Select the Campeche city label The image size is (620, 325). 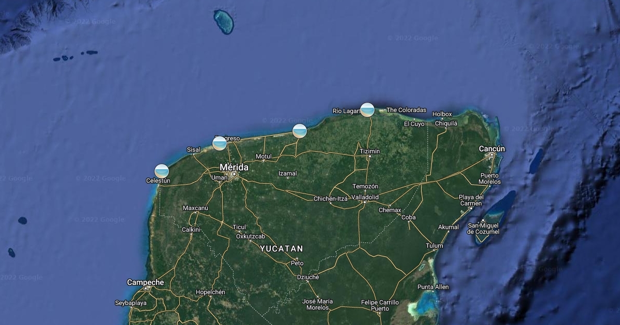coord(146,282)
